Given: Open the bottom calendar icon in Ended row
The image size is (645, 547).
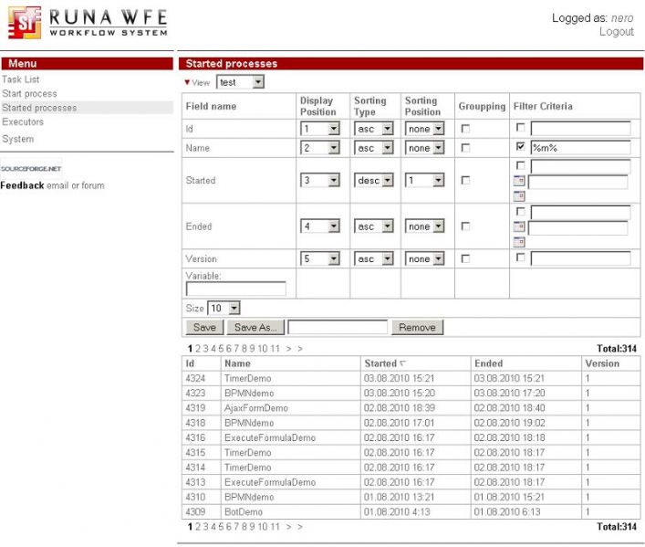Looking at the screenshot, I should [x=519, y=242].
